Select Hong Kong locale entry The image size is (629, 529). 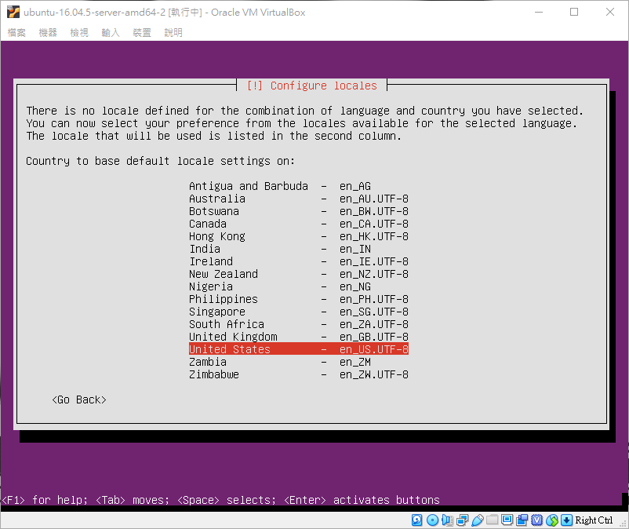(299, 236)
